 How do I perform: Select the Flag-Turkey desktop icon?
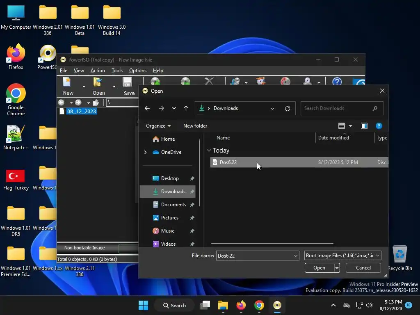pyautogui.click(x=16, y=180)
